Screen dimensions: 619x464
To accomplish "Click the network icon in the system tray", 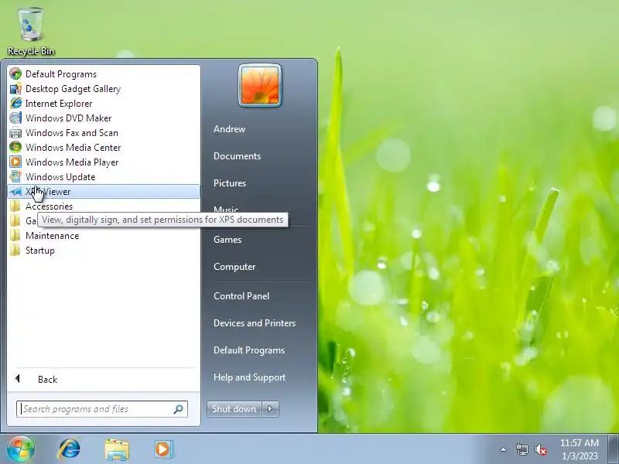I will pos(522,449).
